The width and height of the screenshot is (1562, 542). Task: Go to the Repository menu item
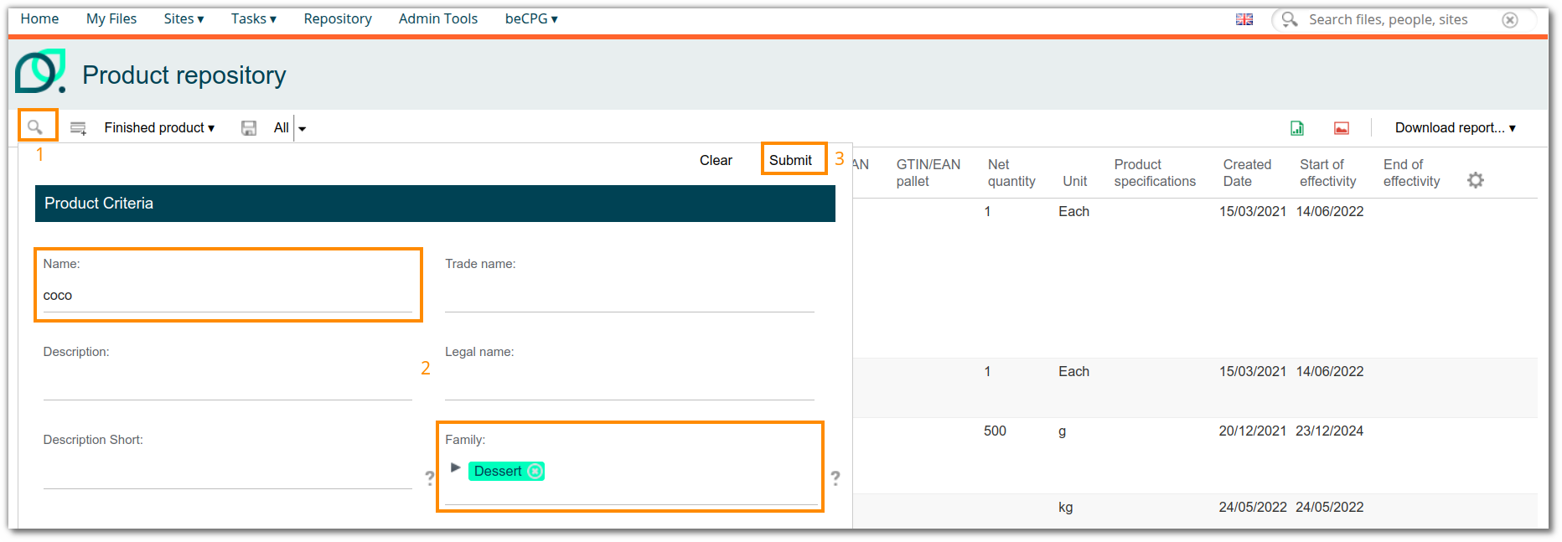(x=338, y=18)
